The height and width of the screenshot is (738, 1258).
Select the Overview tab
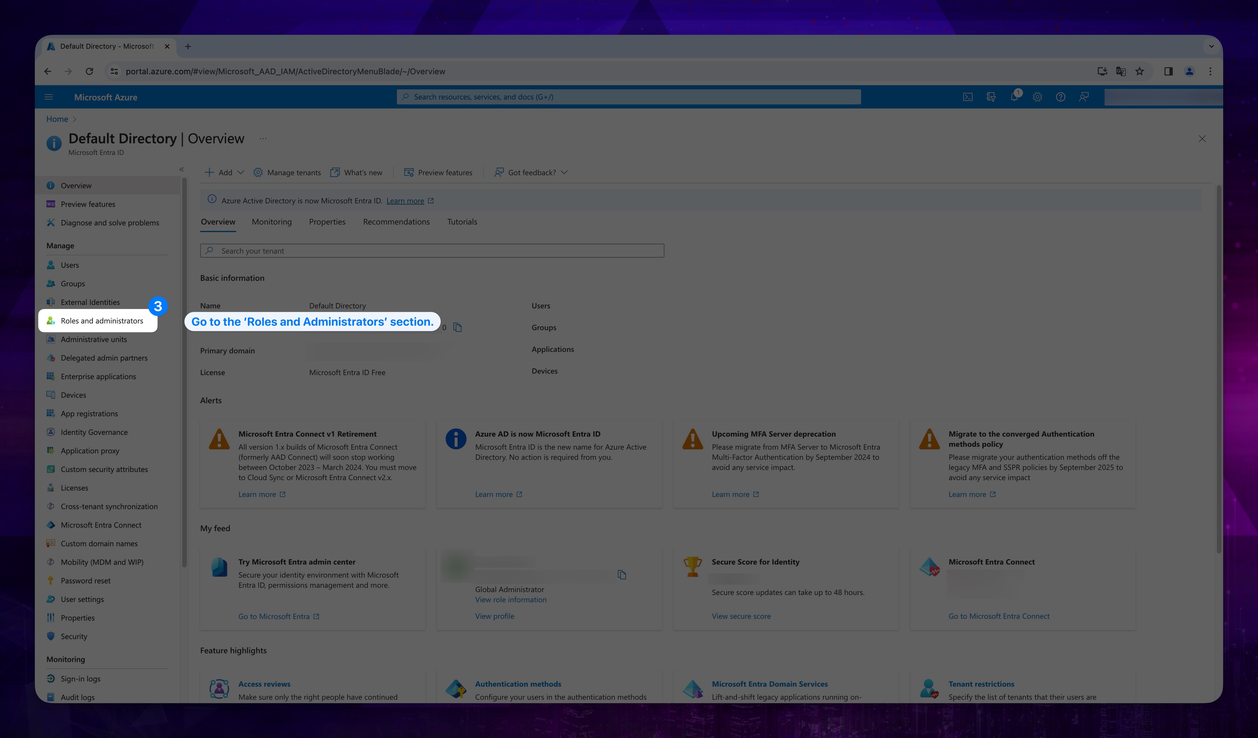point(218,222)
